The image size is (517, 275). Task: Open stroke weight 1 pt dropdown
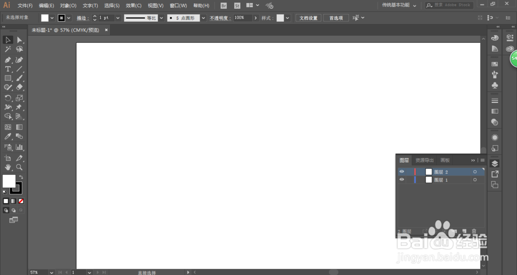(x=118, y=18)
